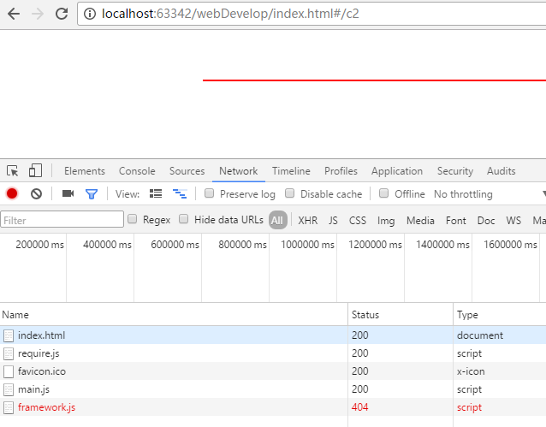The height and width of the screenshot is (427, 546).
Task: Open the Timeline tab
Action: point(291,171)
